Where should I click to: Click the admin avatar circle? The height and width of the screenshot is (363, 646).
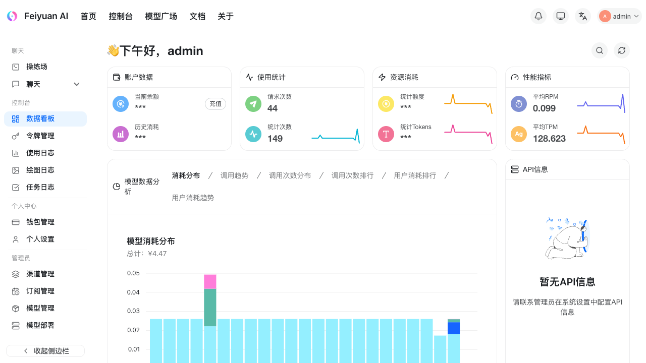(x=605, y=16)
